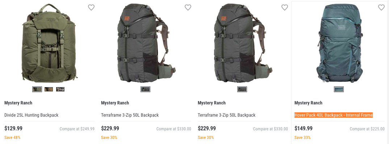Click the Save 48% discount label
389x144 pixels.
[x=12, y=138]
